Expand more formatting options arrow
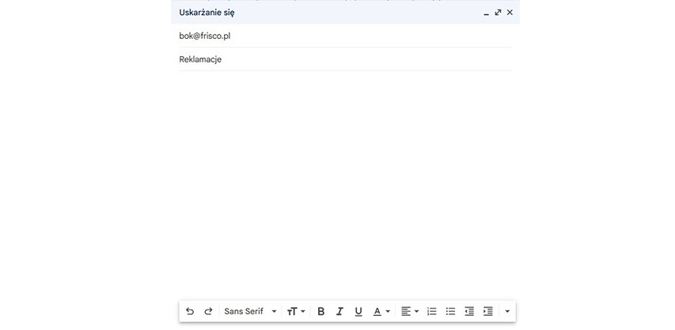 pos(507,311)
